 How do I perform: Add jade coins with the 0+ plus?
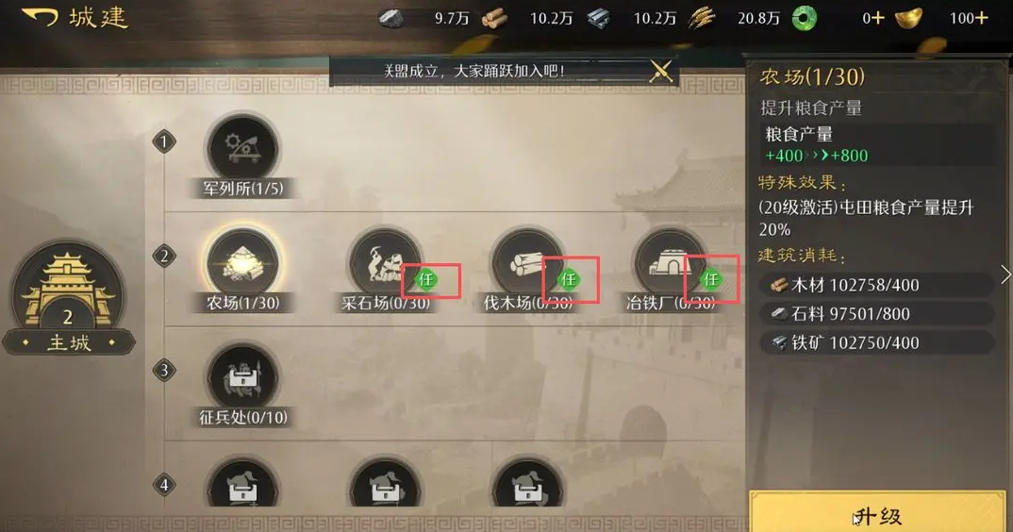pos(878,18)
